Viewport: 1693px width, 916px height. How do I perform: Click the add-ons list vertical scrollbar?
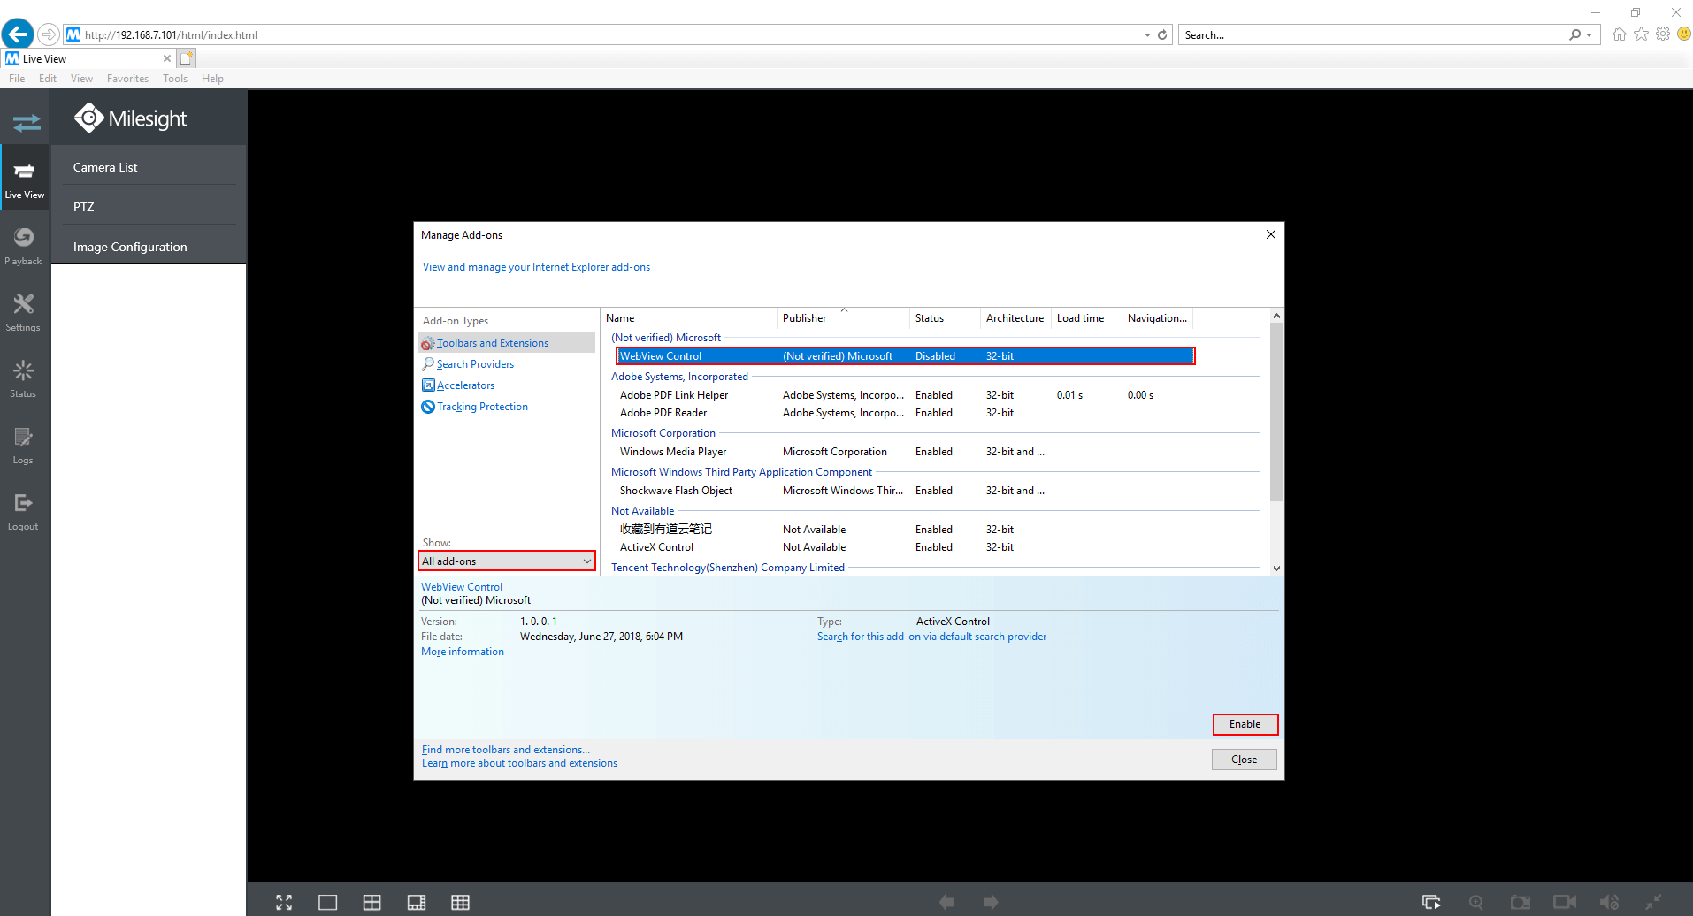click(1276, 411)
